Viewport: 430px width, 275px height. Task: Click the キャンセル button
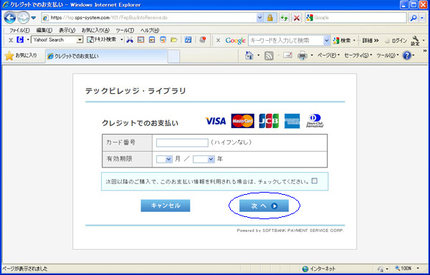pyautogui.click(x=166, y=206)
